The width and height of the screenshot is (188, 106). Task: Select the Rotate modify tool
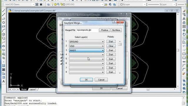(184, 34)
